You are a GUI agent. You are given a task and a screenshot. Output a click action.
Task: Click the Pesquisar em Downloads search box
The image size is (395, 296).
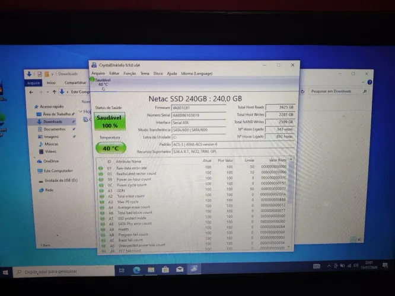(338, 91)
